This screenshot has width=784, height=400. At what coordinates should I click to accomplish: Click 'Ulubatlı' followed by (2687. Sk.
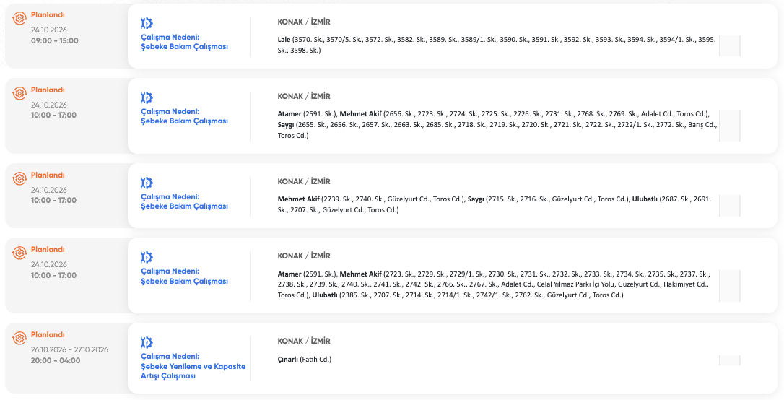click(x=645, y=199)
